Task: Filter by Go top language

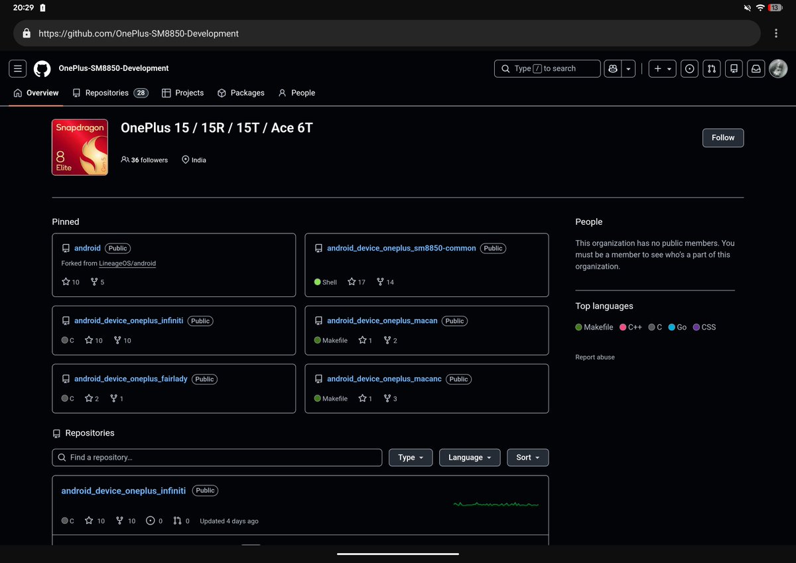Action: click(x=677, y=327)
